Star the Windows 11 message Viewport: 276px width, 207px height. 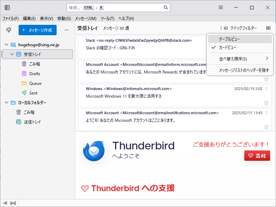(266, 103)
